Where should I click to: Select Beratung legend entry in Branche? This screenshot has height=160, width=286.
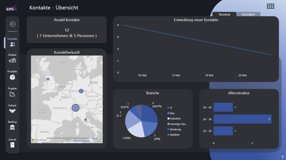[x=175, y=129]
